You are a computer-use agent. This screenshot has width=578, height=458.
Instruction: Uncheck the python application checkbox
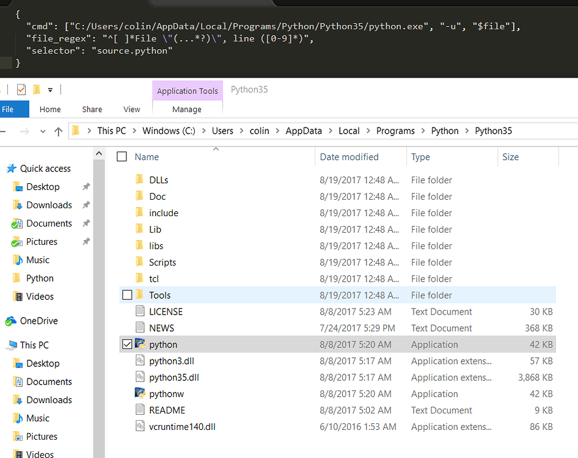click(x=126, y=344)
